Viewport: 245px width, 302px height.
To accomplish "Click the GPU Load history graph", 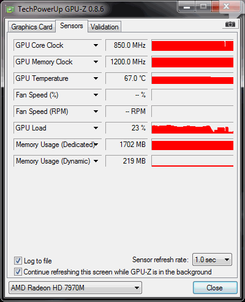I will [x=192, y=128].
